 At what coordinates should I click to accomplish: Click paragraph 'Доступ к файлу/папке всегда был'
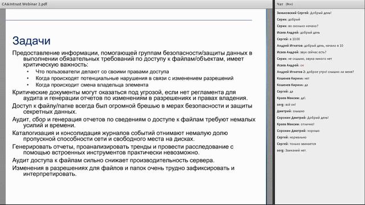point(132,109)
